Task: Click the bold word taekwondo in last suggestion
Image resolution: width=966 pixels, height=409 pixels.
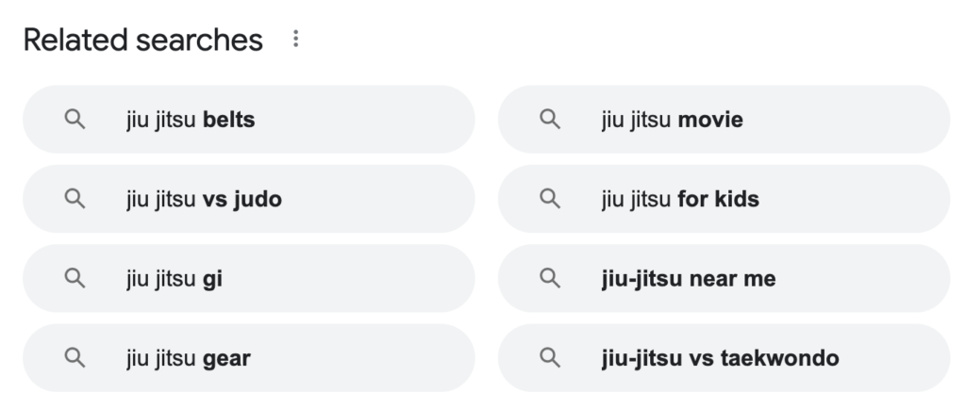Action: (779, 358)
